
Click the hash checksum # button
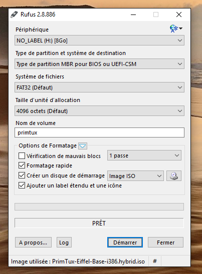click(155, 261)
